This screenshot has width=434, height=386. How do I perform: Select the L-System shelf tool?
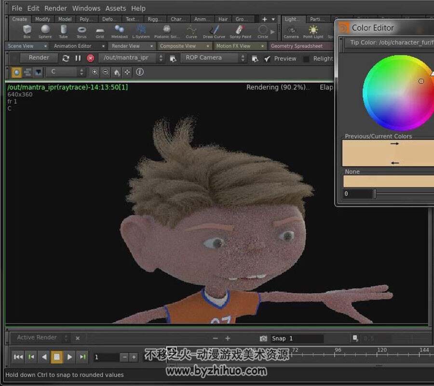pyautogui.click(x=141, y=31)
